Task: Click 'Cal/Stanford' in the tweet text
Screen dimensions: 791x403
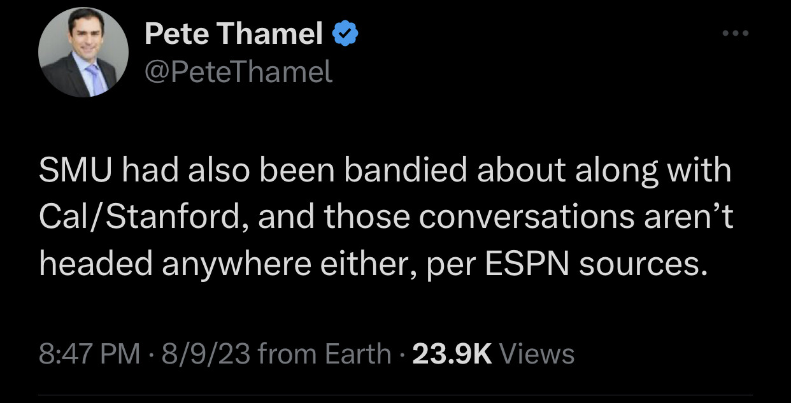Action: coord(139,217)
